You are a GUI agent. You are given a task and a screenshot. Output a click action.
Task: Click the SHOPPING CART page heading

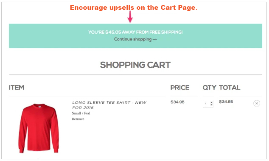pyautogui.click(x=135, y=65)
